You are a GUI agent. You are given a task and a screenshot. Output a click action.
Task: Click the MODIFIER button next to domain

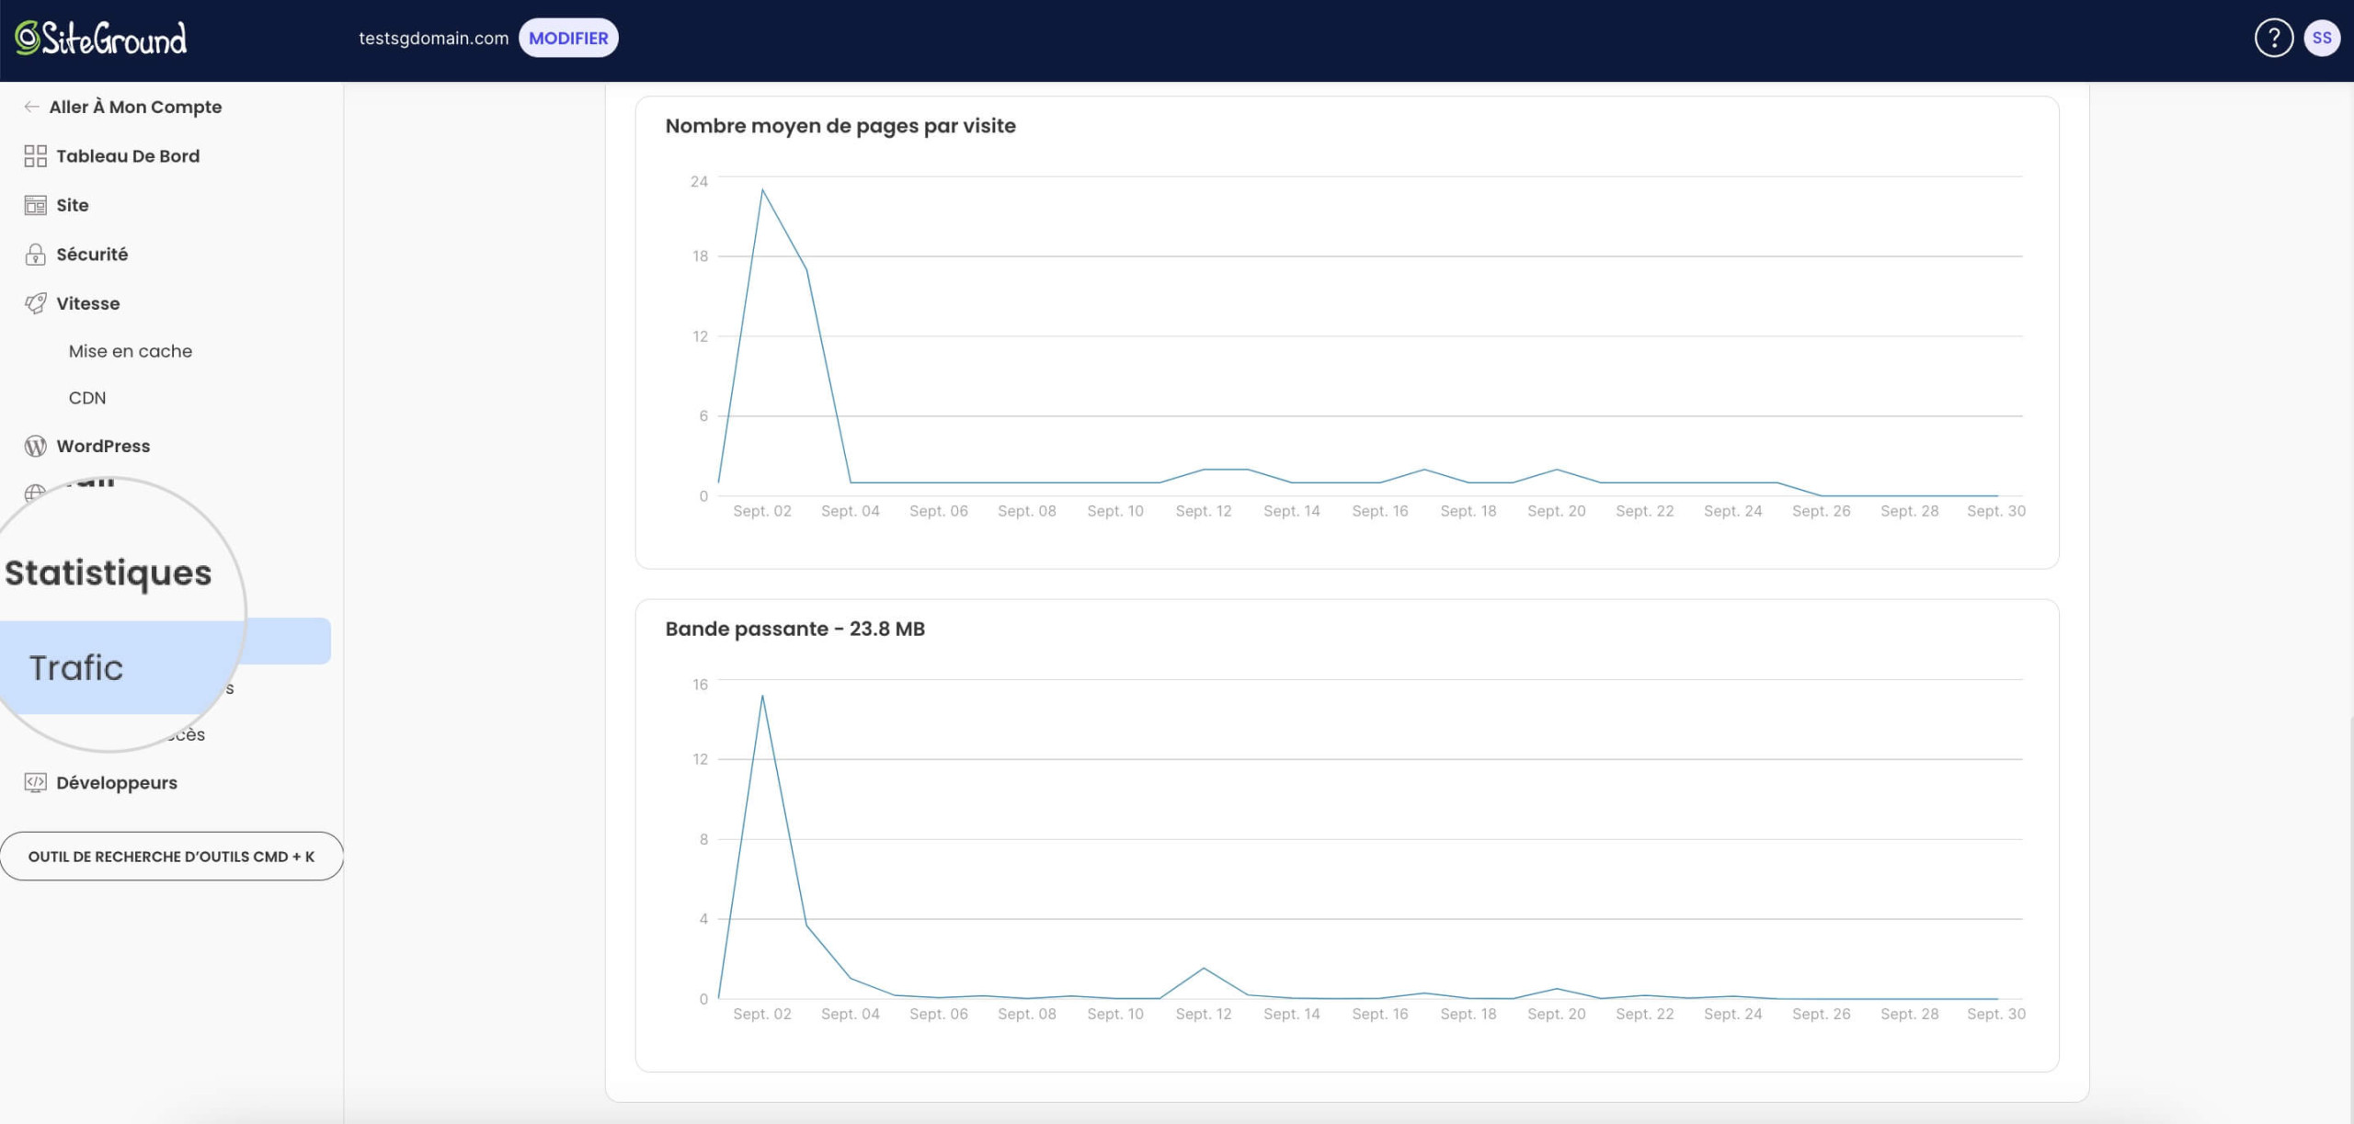(568, 39)
